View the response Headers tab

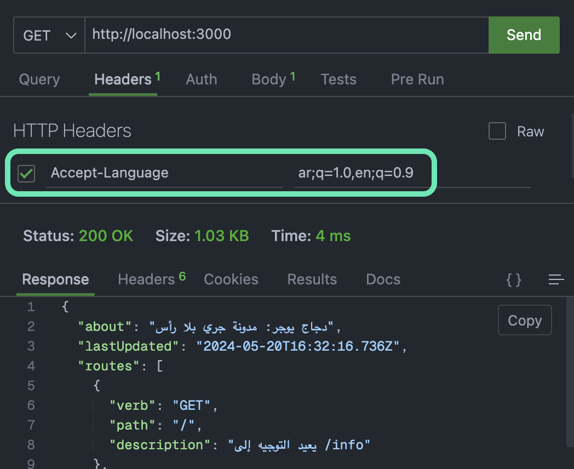[146, 279]
